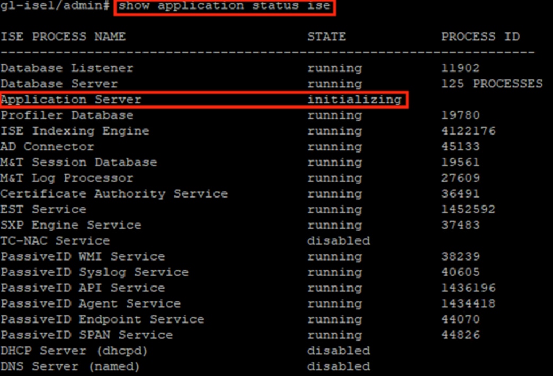Click '125 PROCESSES' value
553x376 pixels.
(492, 84)
